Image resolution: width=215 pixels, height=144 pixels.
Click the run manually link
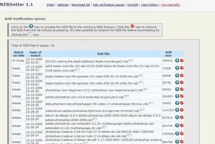(171, 5)
